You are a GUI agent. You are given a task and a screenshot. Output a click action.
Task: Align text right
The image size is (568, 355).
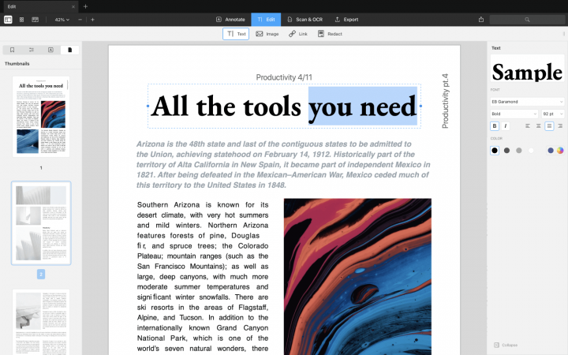point(560,126)
